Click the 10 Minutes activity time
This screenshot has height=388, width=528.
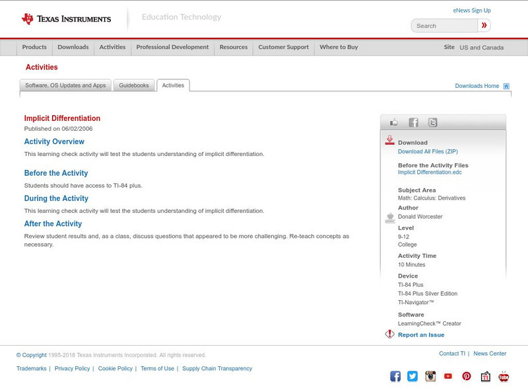(x=411, y=264)
